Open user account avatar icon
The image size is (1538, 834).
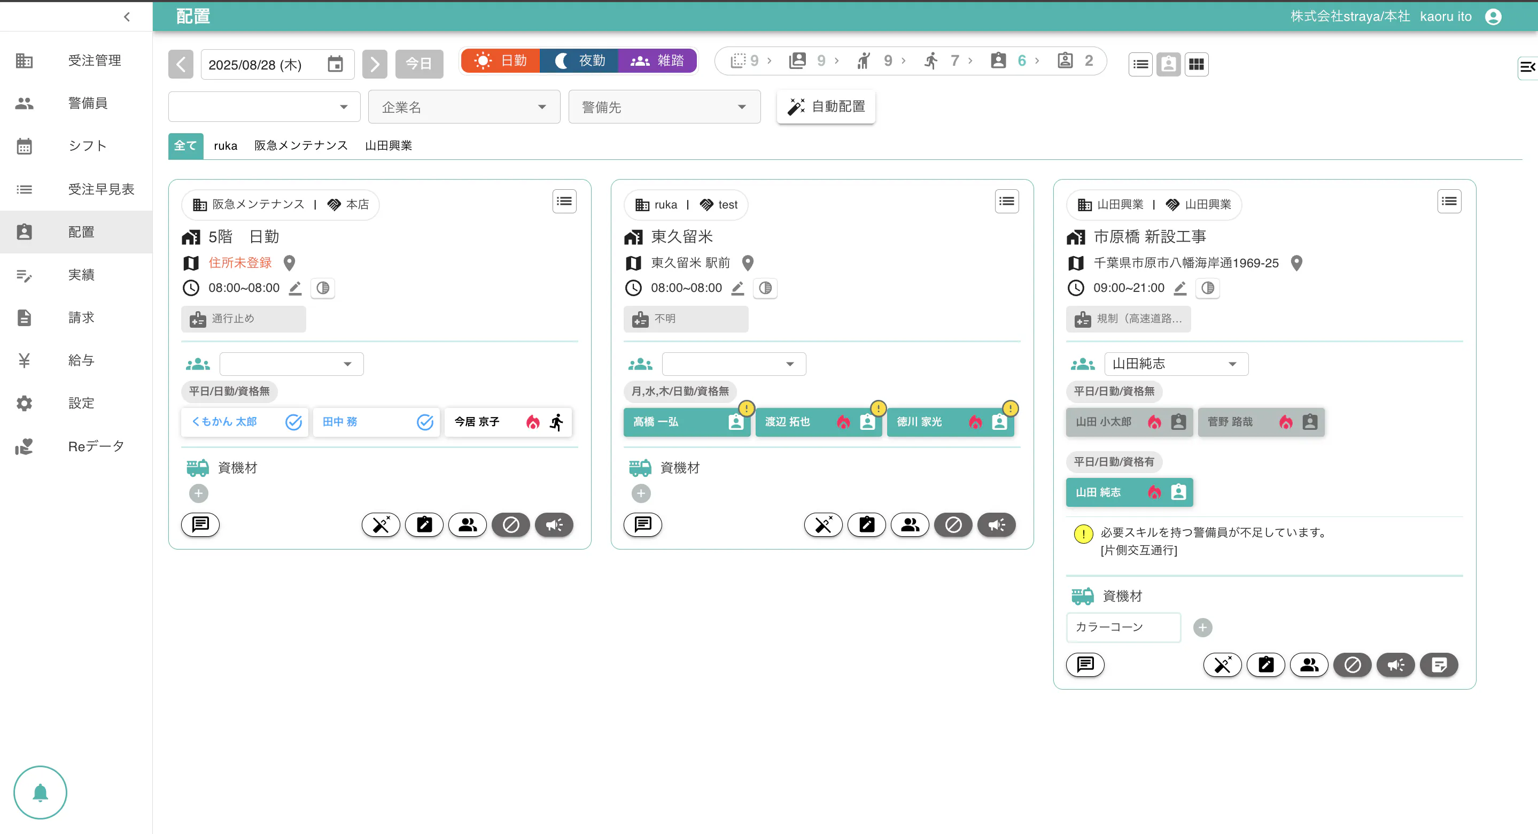point(1493,16)
